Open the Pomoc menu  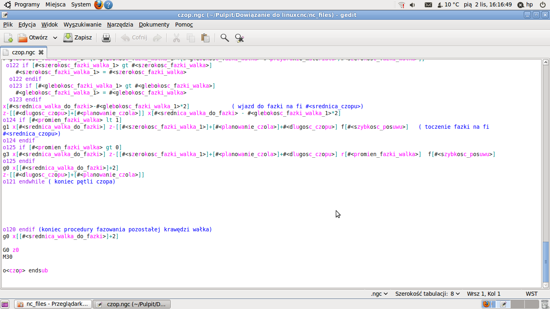184,25
